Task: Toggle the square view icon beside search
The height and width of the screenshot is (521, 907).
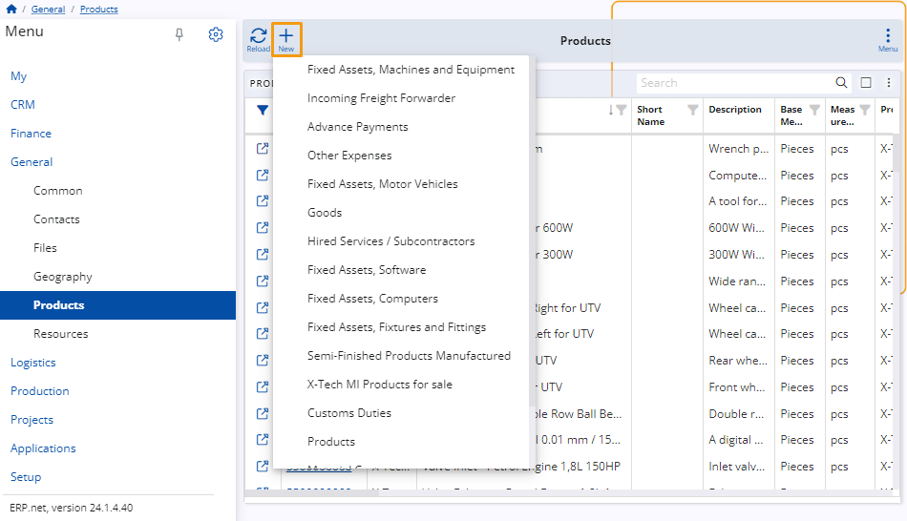Action: click(866, 83)
